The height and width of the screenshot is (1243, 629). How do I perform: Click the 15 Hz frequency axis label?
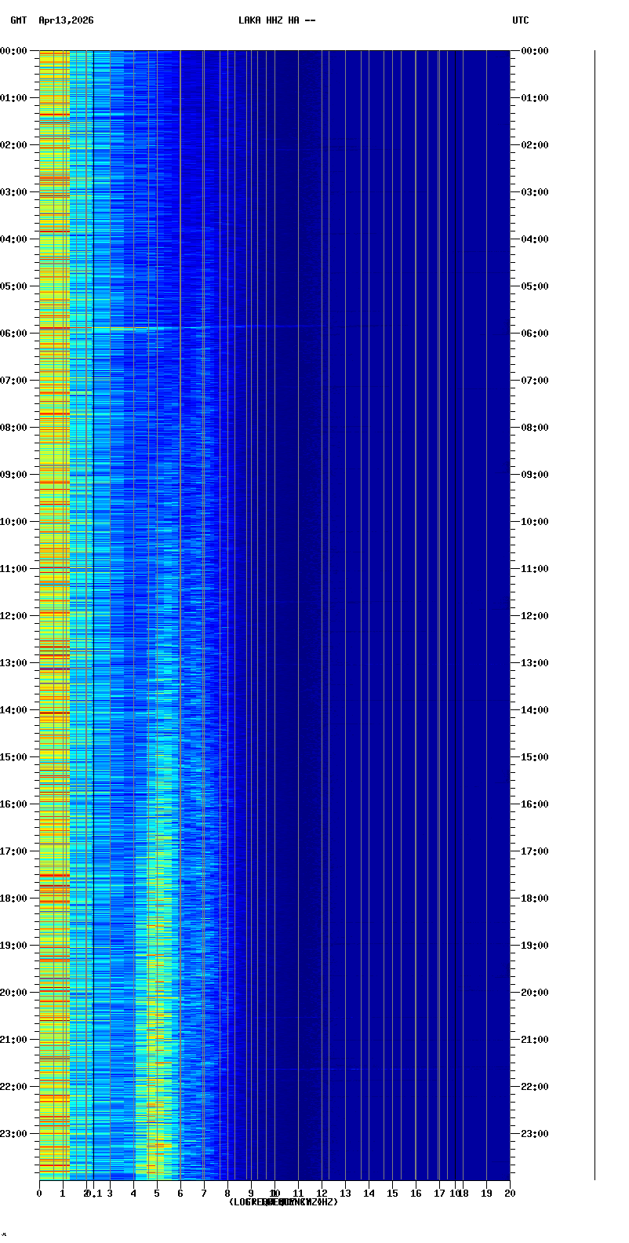(392, 1194)
